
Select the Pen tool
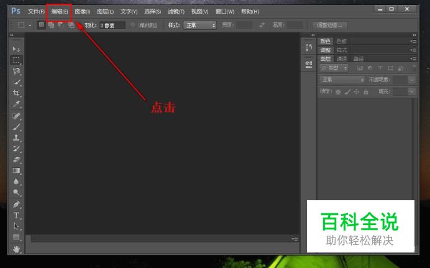point(16,205)
